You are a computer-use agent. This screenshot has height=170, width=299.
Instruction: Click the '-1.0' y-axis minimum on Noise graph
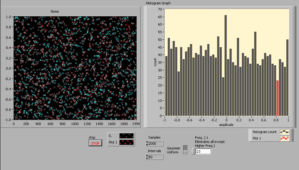coord(8,120)
